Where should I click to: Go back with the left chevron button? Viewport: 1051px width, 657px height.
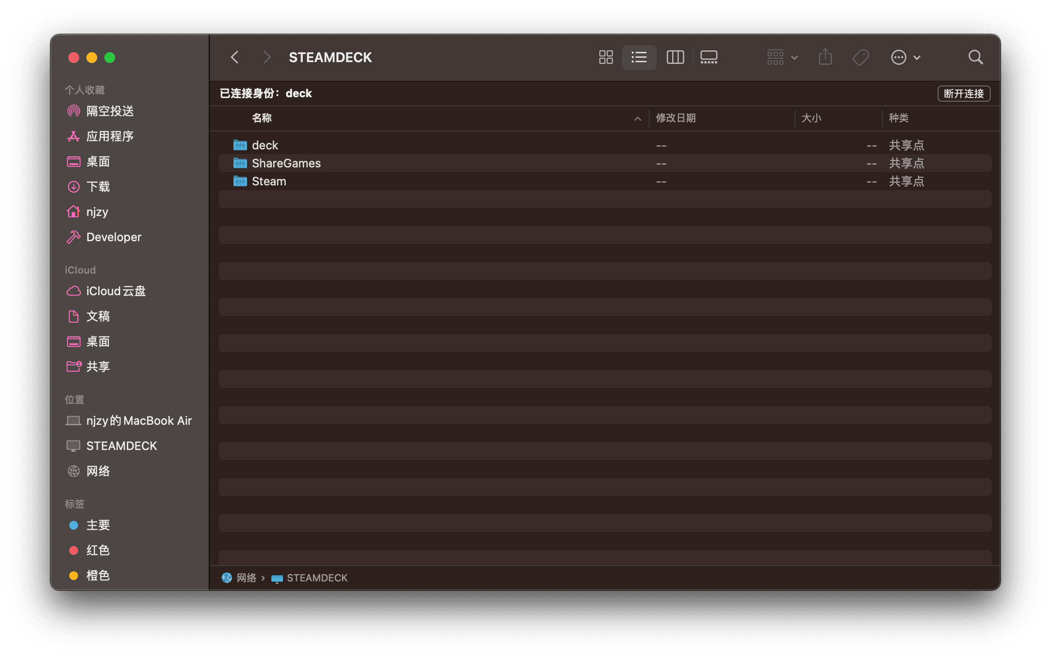tap(234, 57)
